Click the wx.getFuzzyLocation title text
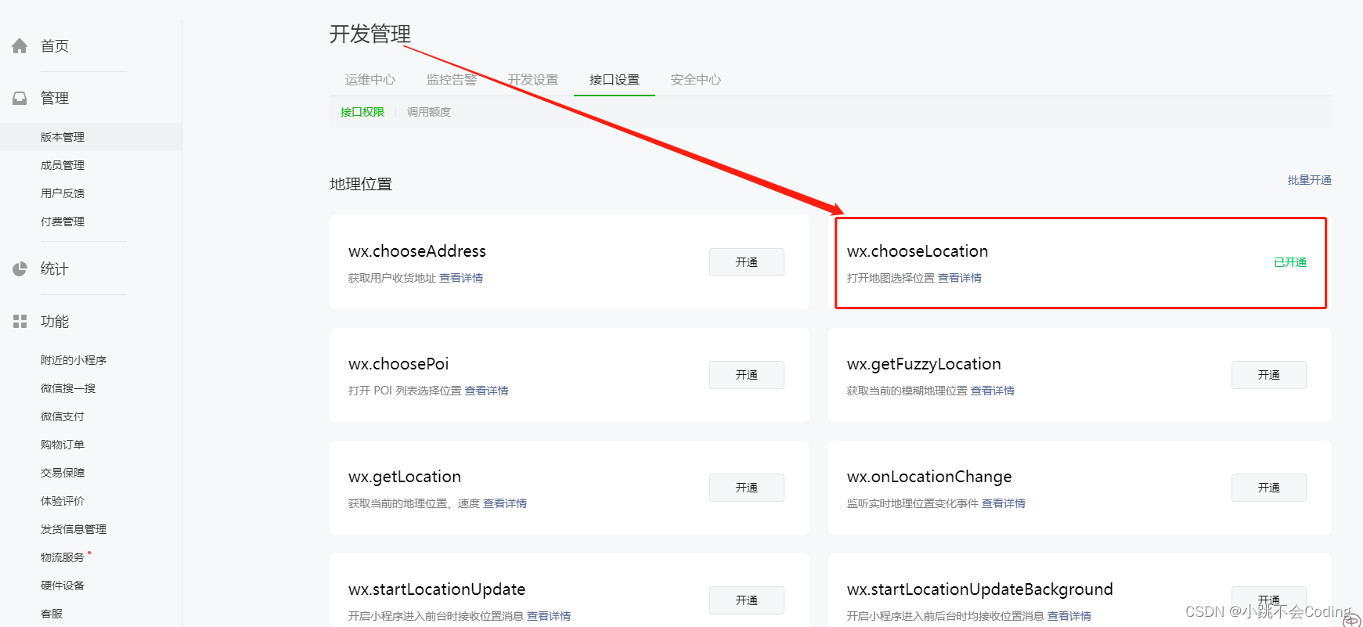 [x=924, y=364]
